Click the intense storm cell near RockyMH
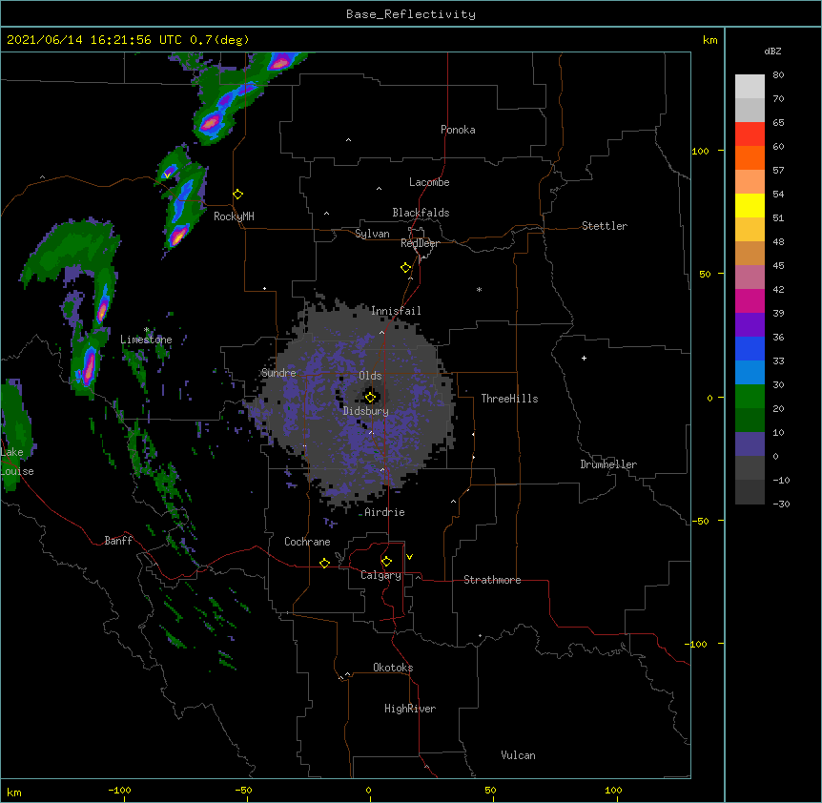 178,235
